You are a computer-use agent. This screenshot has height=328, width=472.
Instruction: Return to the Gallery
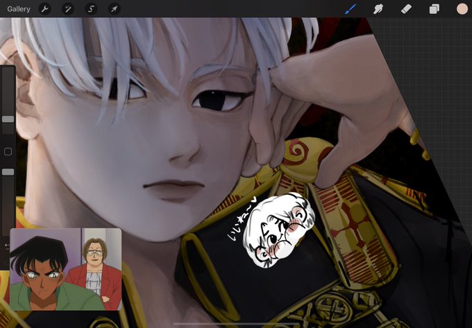pyautogui.click(x=19, y=9)
